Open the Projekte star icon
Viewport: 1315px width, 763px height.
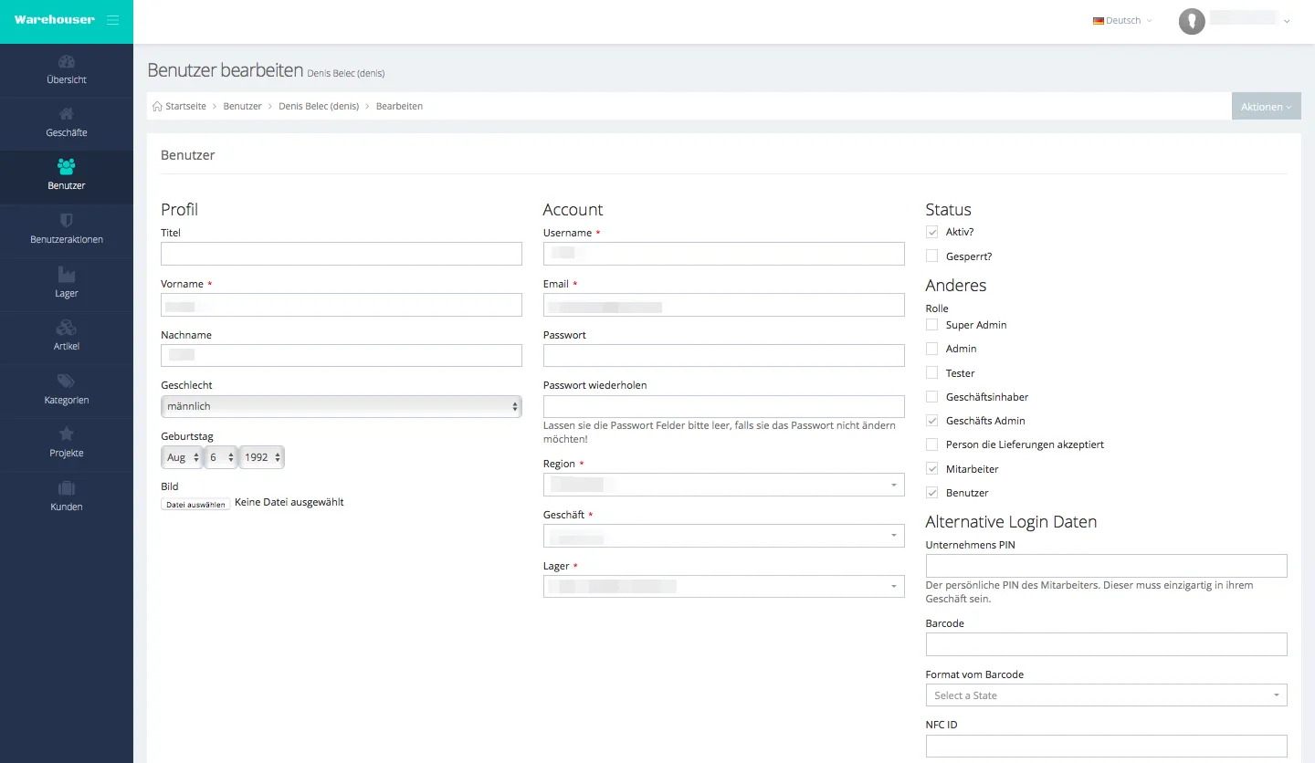click(67, 434)
